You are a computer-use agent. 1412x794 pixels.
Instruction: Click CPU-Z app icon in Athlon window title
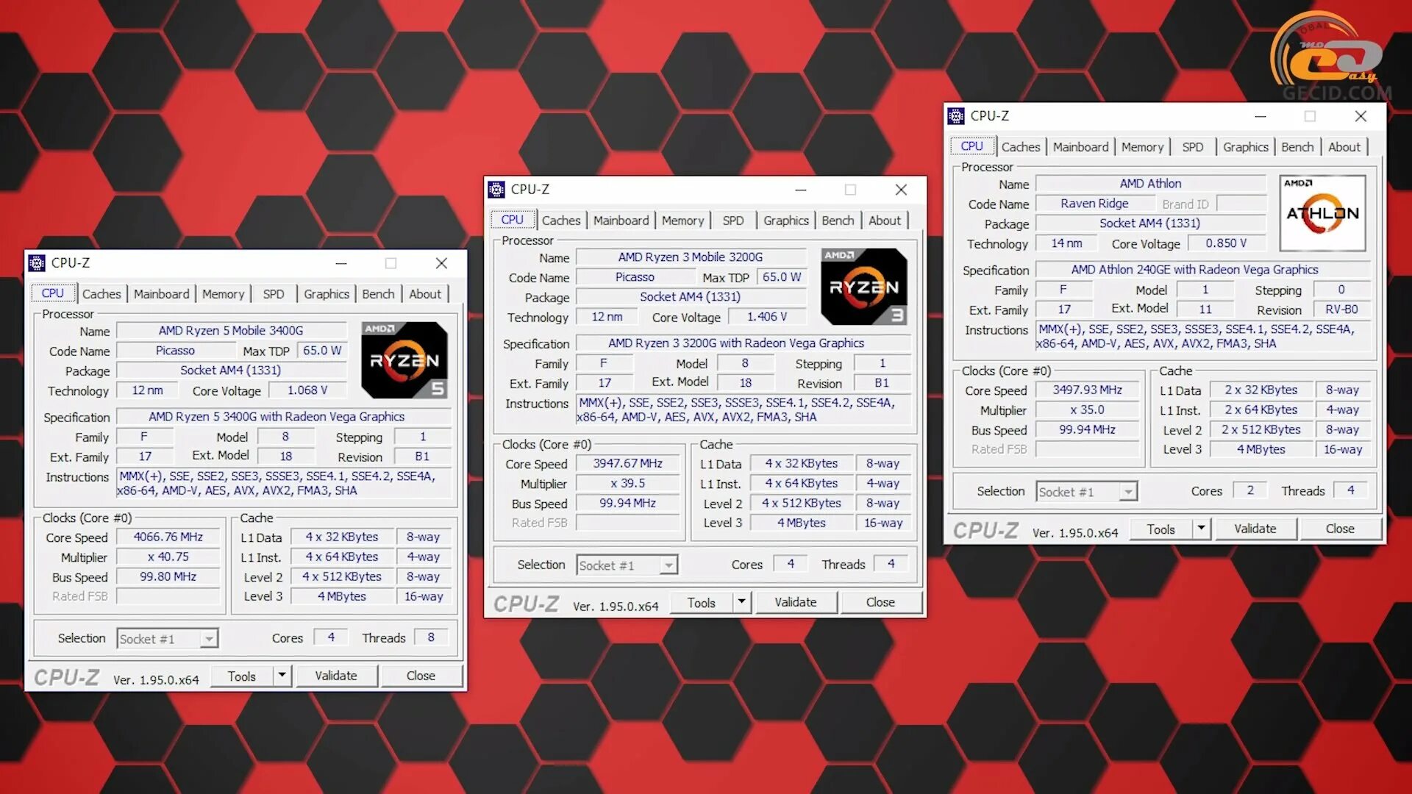pos(956,116)
